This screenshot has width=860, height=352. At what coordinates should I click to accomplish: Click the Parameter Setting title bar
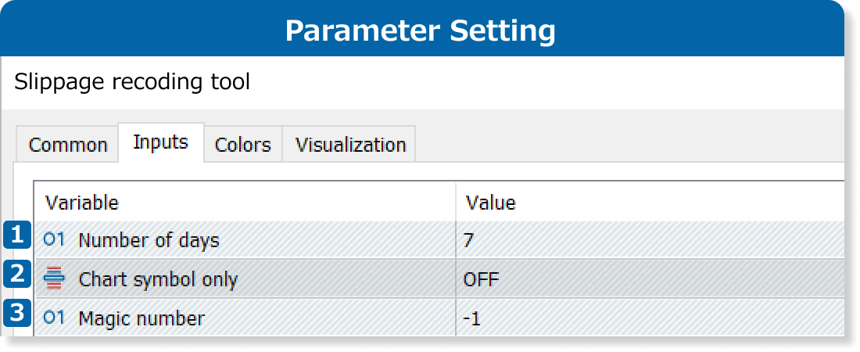pyautogui.click(x=421, y=31)
